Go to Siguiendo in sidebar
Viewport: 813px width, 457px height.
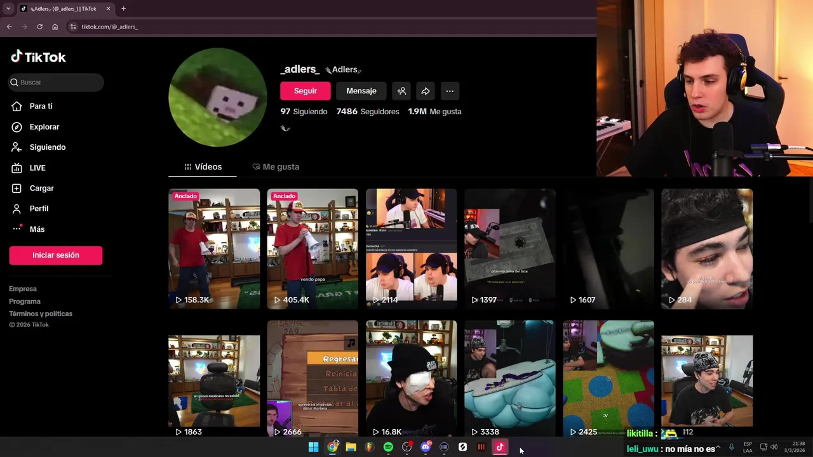pos(47,147)
